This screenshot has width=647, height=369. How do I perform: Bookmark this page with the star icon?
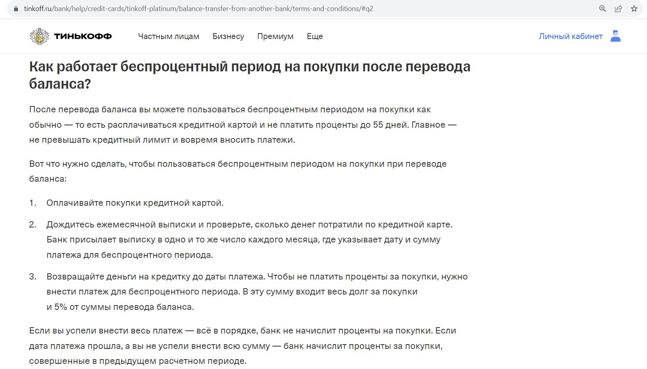tap(634, 8)
